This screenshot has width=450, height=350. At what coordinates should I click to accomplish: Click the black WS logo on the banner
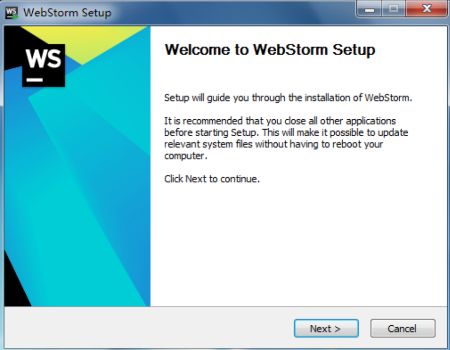point(44,66)
